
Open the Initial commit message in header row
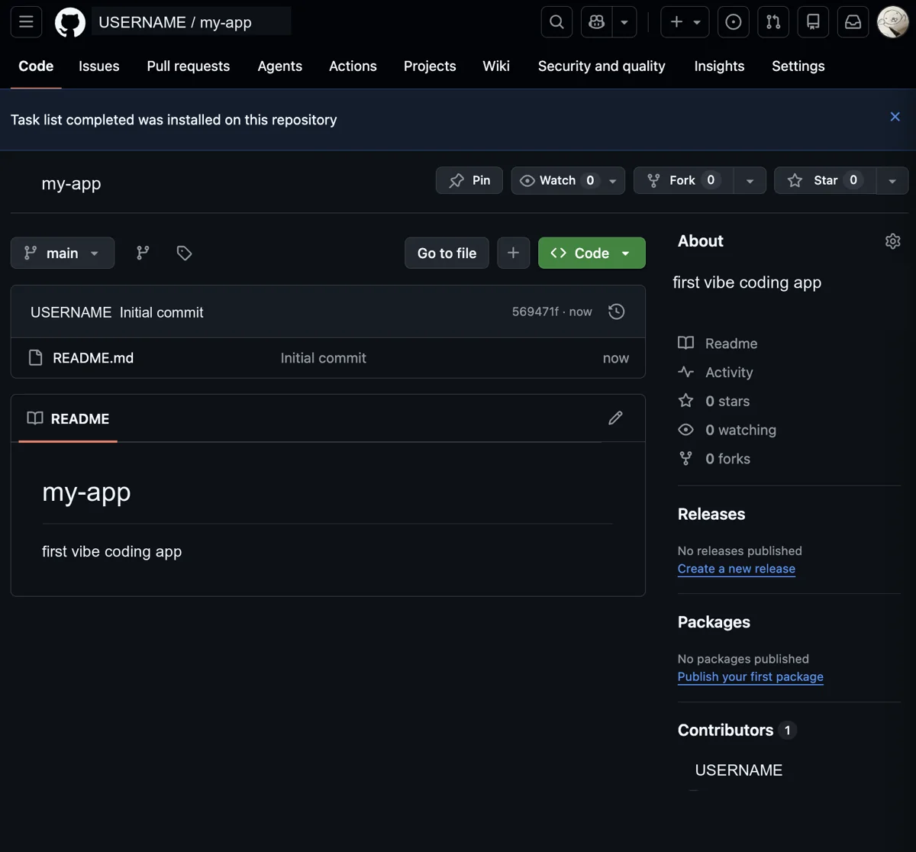tap(162, 312)
